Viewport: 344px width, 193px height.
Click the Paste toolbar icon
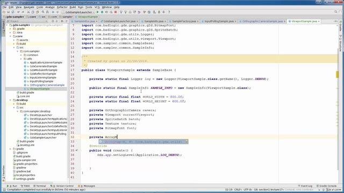pos(37,12)
